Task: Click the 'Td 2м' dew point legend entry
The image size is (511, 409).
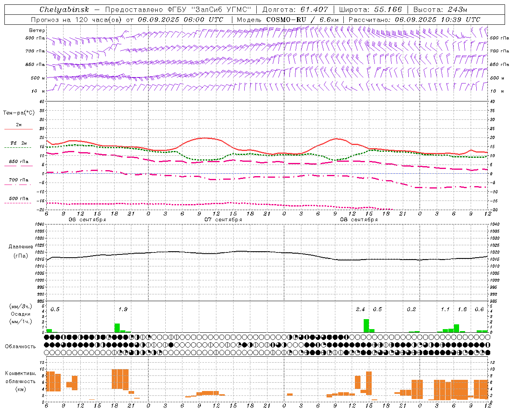Action: coord(18,143)
